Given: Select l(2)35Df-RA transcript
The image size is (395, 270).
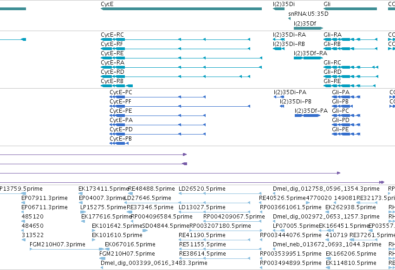Looking at the screenshot, I should [x=308, y=58].
